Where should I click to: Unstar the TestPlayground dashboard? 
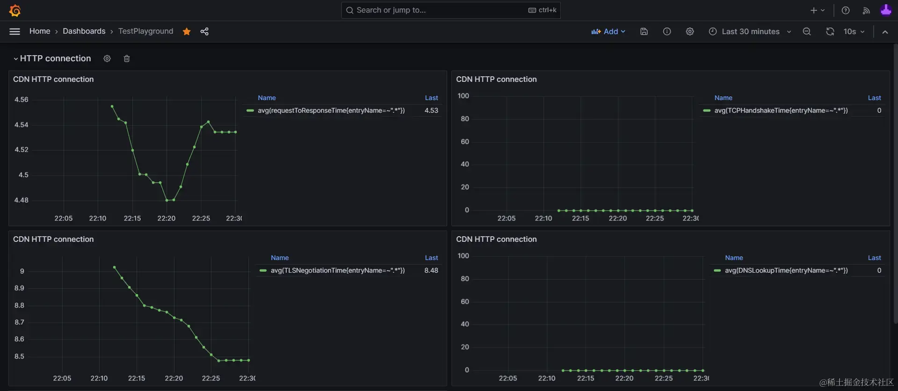187,31
